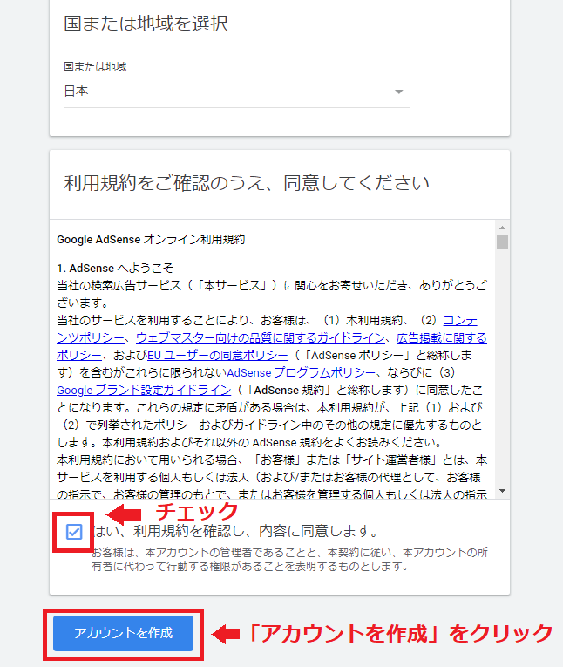Click the dropdown arrow beside 日本

click(x=398, y=92)
